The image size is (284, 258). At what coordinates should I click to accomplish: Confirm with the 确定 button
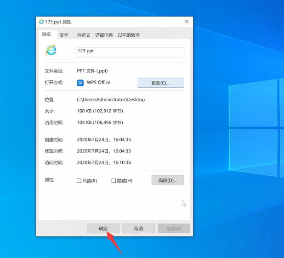click(103, 228)
